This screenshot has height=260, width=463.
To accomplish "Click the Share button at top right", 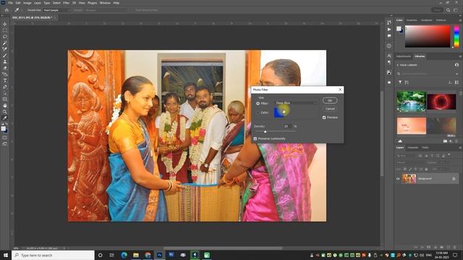I will [x=437, y=10].
